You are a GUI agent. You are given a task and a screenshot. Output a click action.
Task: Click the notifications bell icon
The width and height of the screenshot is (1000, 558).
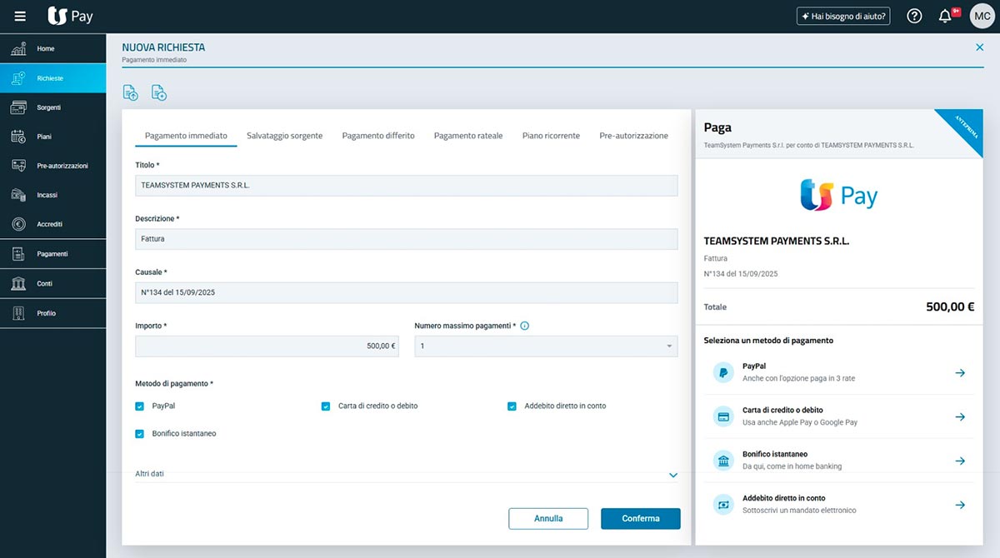click(x=945, y=16)
